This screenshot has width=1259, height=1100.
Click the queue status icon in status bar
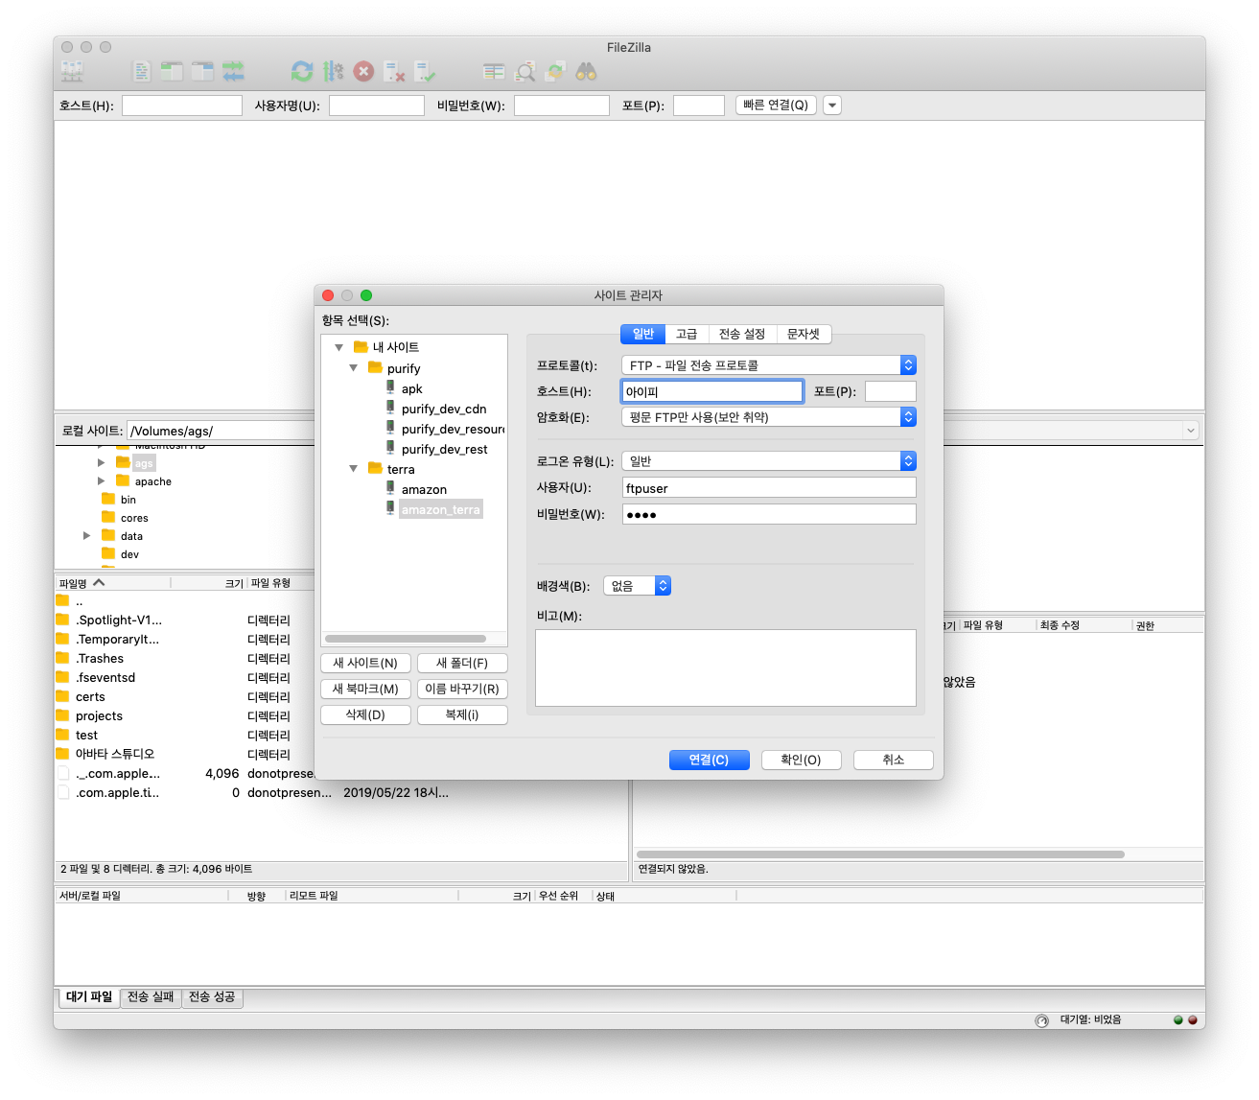(1042, 1020)
